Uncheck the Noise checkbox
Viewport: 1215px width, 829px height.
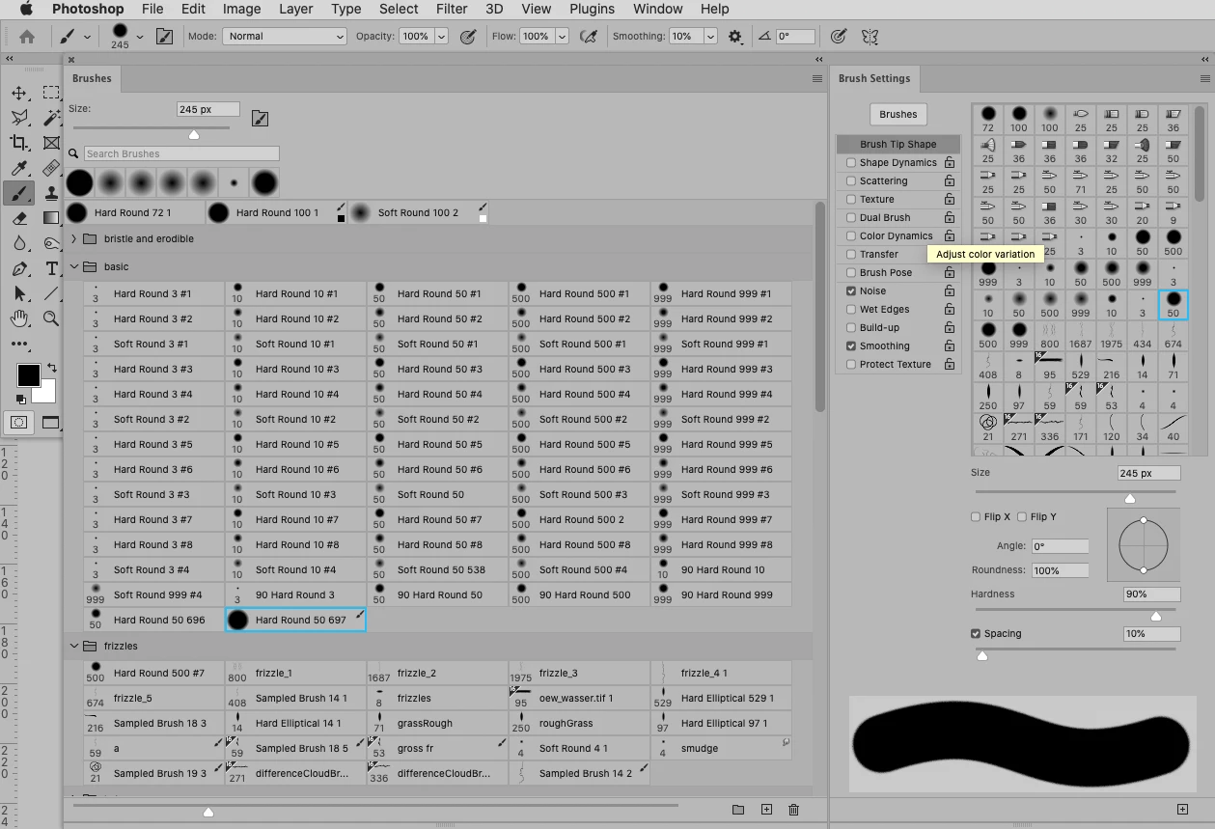850,290
